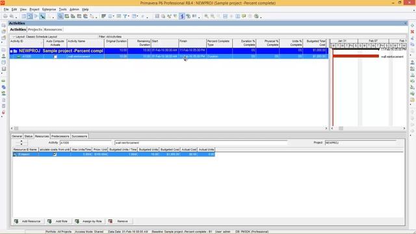416x234 pixels.
Task: Switch to the Projects tab at top
Action: pos(35,29)
